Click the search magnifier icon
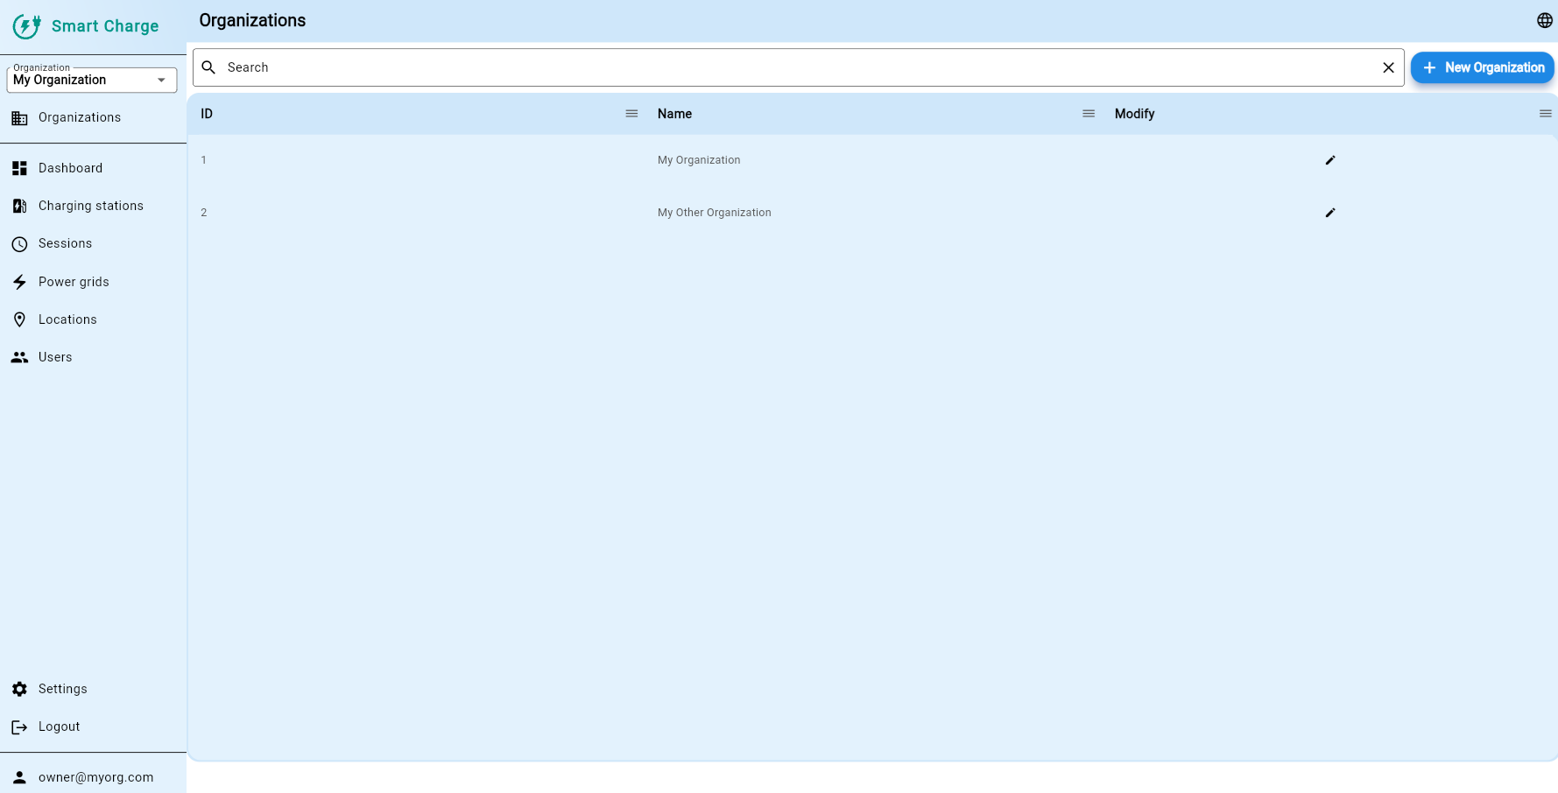The image size is (1558, 793). click(208, 67)
